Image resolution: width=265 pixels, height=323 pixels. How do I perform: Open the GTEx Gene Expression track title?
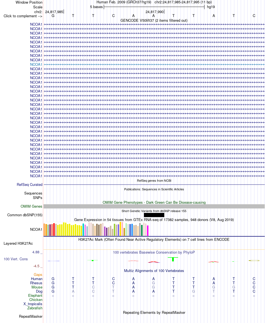tap(154, 220)
